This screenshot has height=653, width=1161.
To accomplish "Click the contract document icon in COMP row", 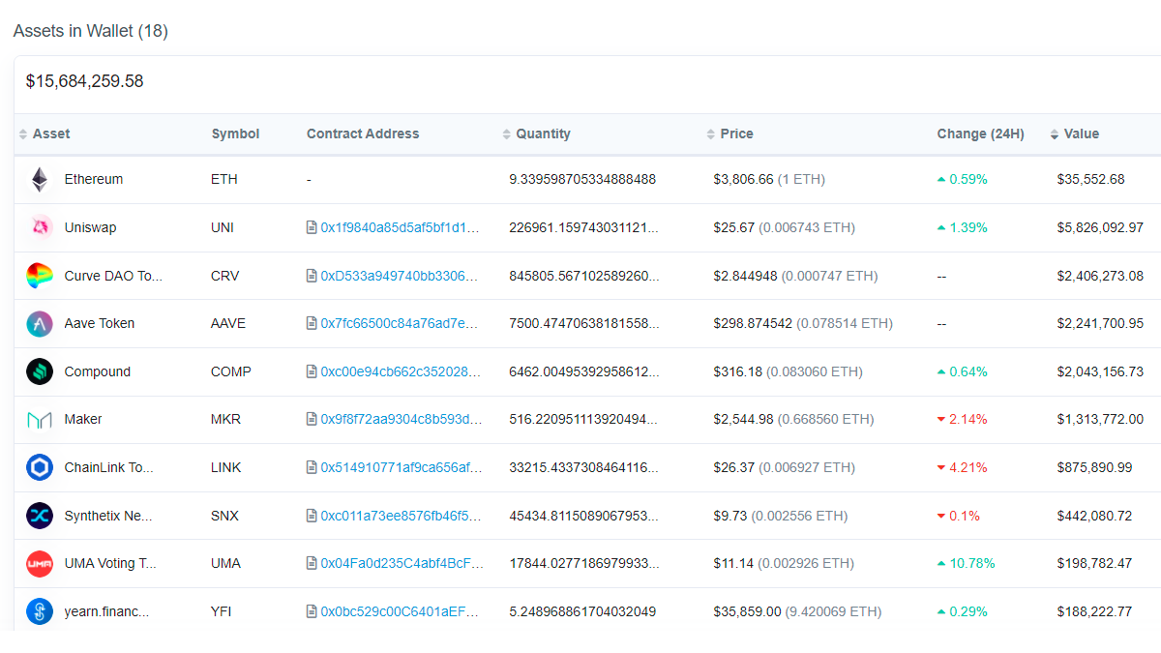I will click(312, 371).
